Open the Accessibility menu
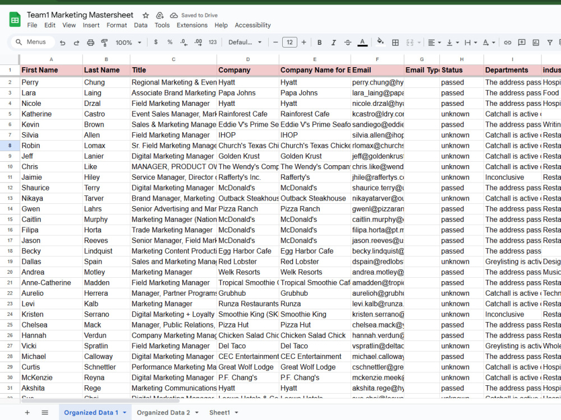The height and width of the screenshot is (420, 561). (252, 25)
